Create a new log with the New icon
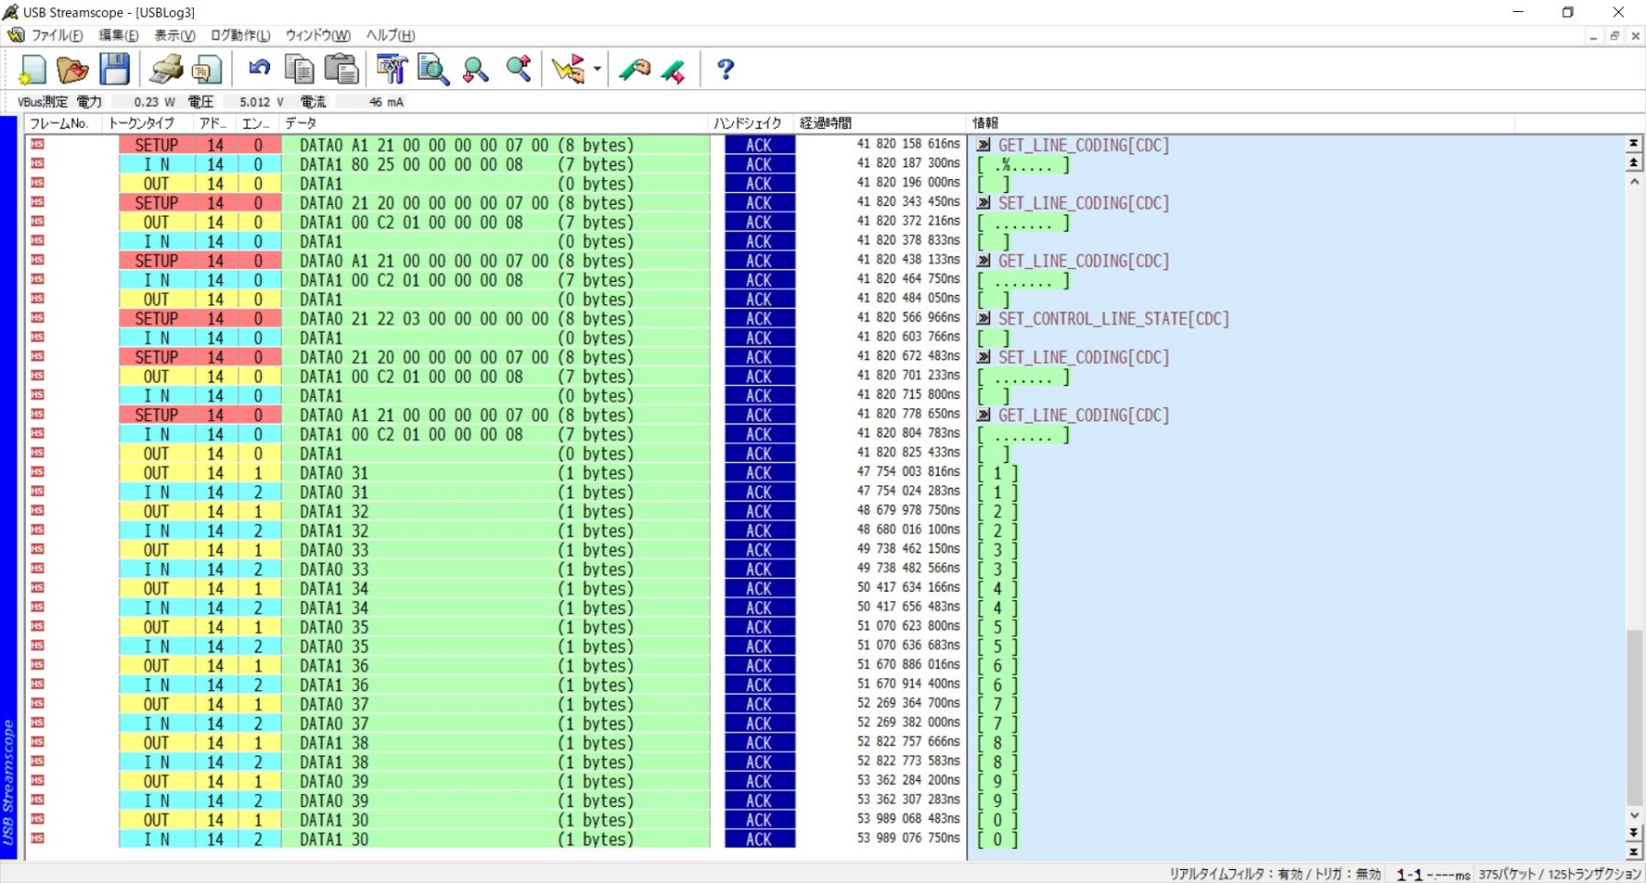The image size is (1646, 883). pos(32,70)
